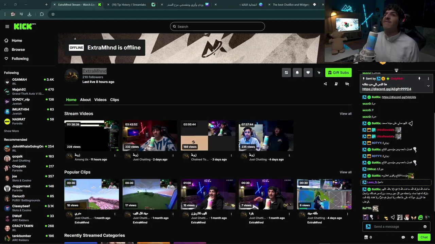Select the Clips channel tab
Image resolution: width=435 pixels, height=244 pixels.
[115, 100]
